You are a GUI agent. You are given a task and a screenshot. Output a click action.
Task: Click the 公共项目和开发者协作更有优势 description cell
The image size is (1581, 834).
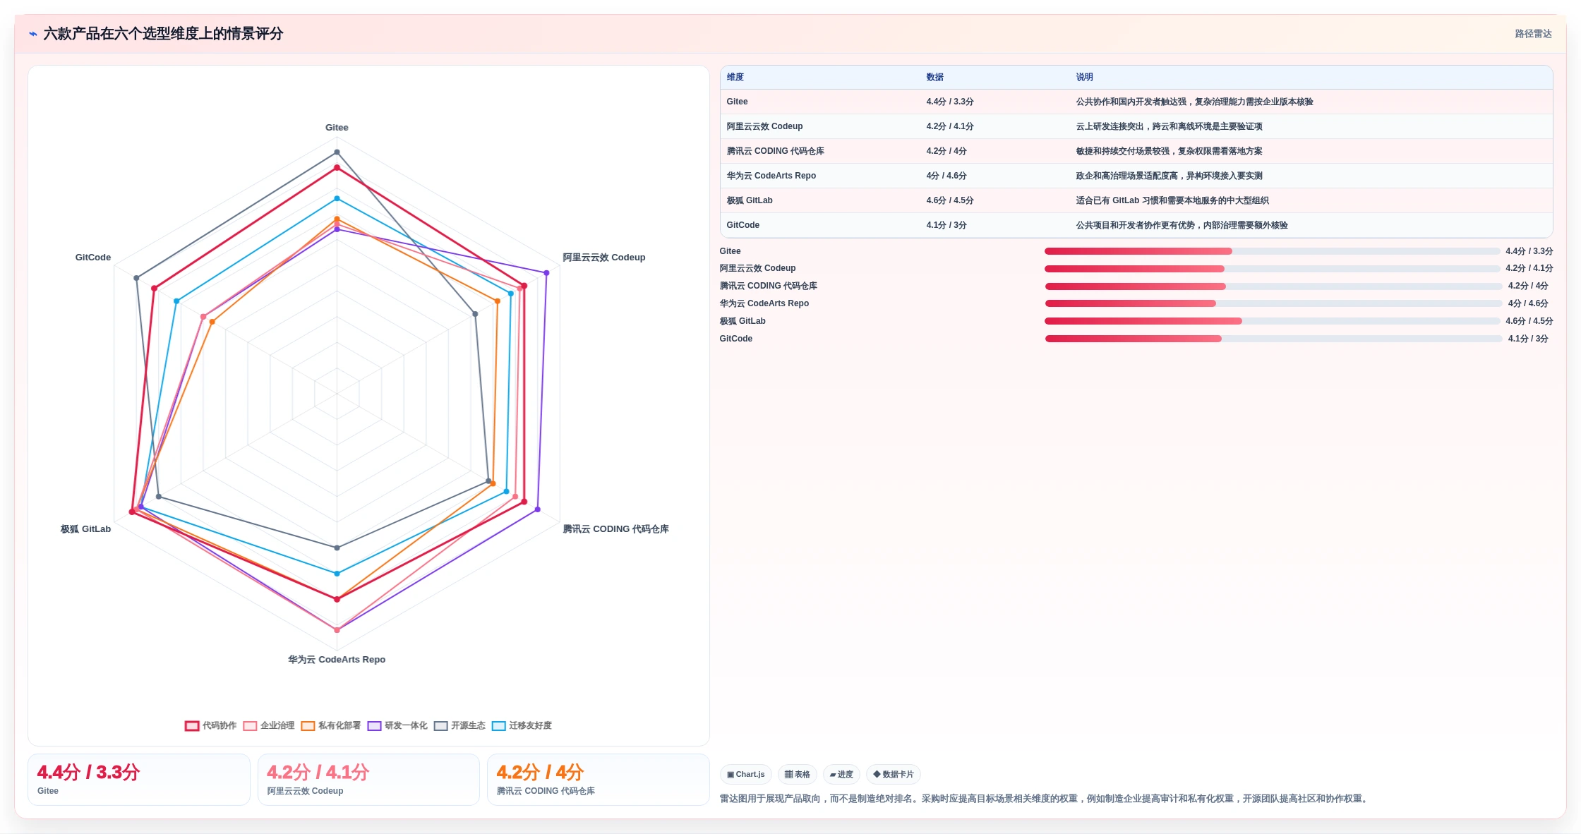tap(1182, 225)
